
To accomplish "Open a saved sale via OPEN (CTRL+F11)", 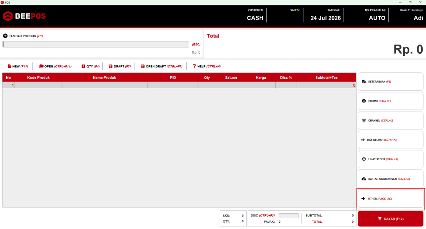I will (x=55, y=66).
